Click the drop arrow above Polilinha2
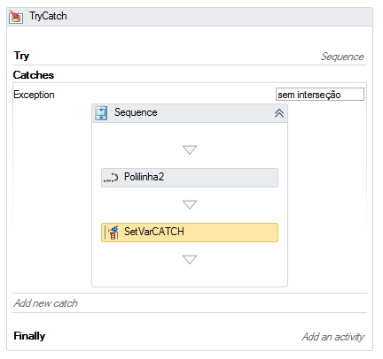 (x=190, y=149)
